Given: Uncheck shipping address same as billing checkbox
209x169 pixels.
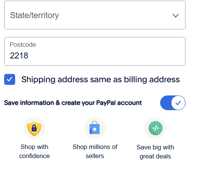Looking at the screenshot, I should 9,79.
